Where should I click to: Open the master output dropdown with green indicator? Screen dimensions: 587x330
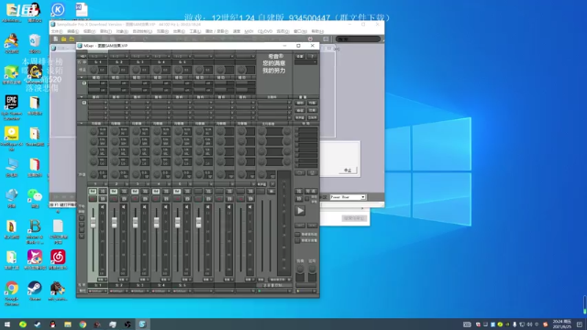click(273, 291)
